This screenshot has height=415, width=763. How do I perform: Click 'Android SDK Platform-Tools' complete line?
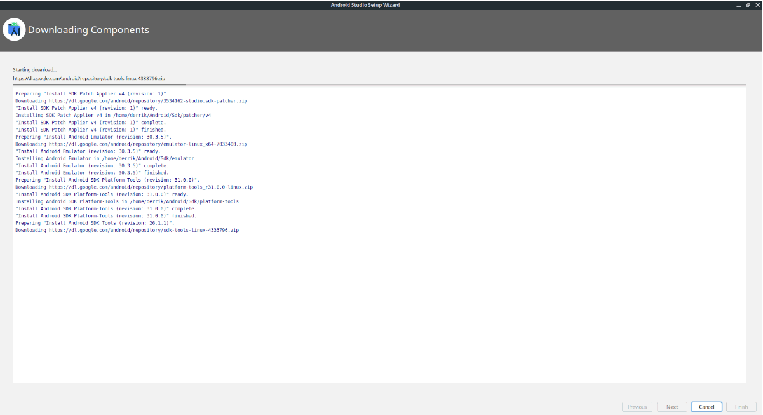106,208
